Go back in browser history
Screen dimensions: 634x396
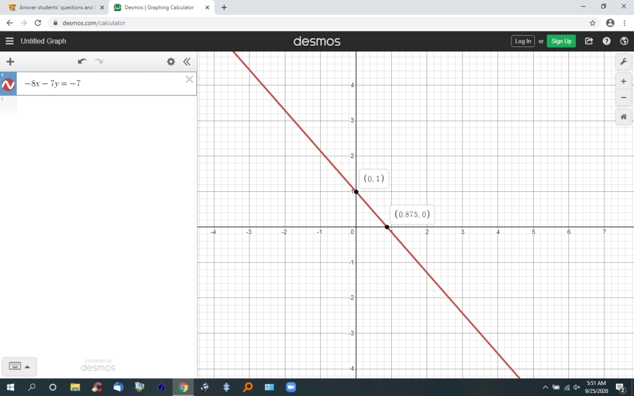(10, 23)
